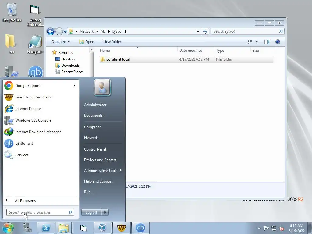Open Help and Support
This screenshot has height=234, width=312.
(x=98, y=181)
